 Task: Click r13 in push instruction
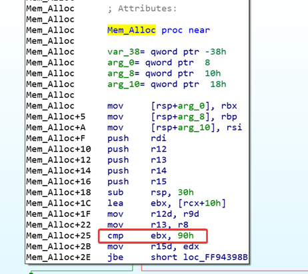159,160
